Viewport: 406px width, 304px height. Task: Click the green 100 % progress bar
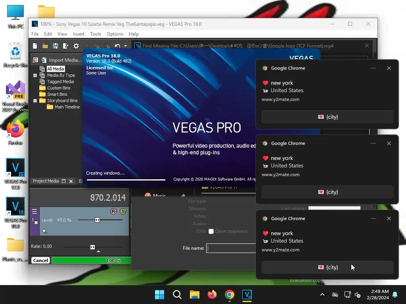(91, 260)
